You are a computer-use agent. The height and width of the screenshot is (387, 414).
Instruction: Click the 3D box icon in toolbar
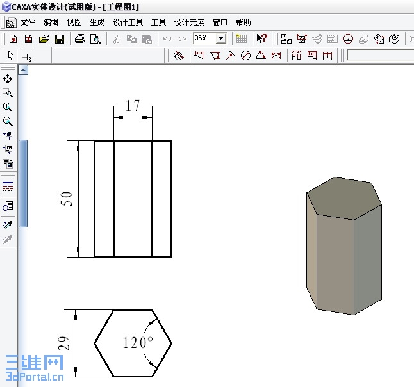point(394,39)
